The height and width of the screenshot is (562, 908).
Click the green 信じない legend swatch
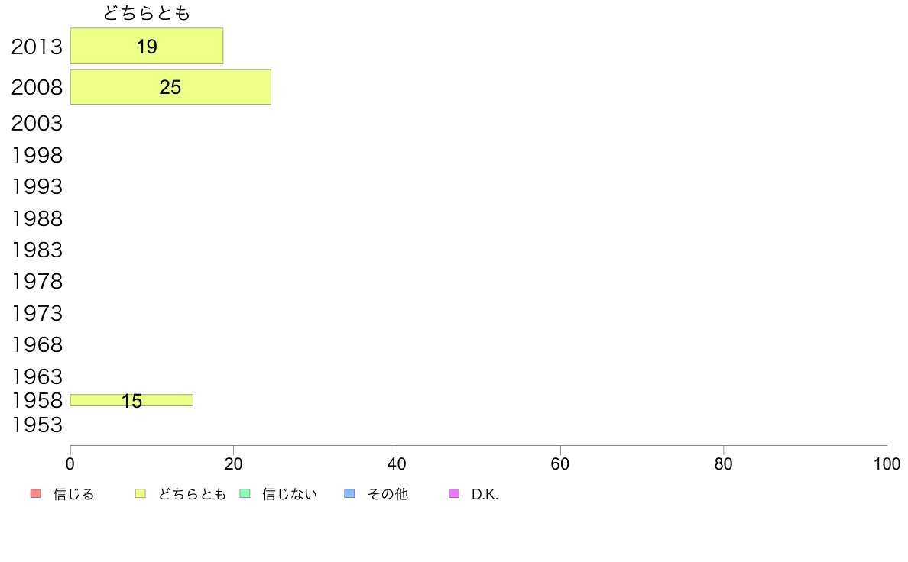tap(245, 494)
